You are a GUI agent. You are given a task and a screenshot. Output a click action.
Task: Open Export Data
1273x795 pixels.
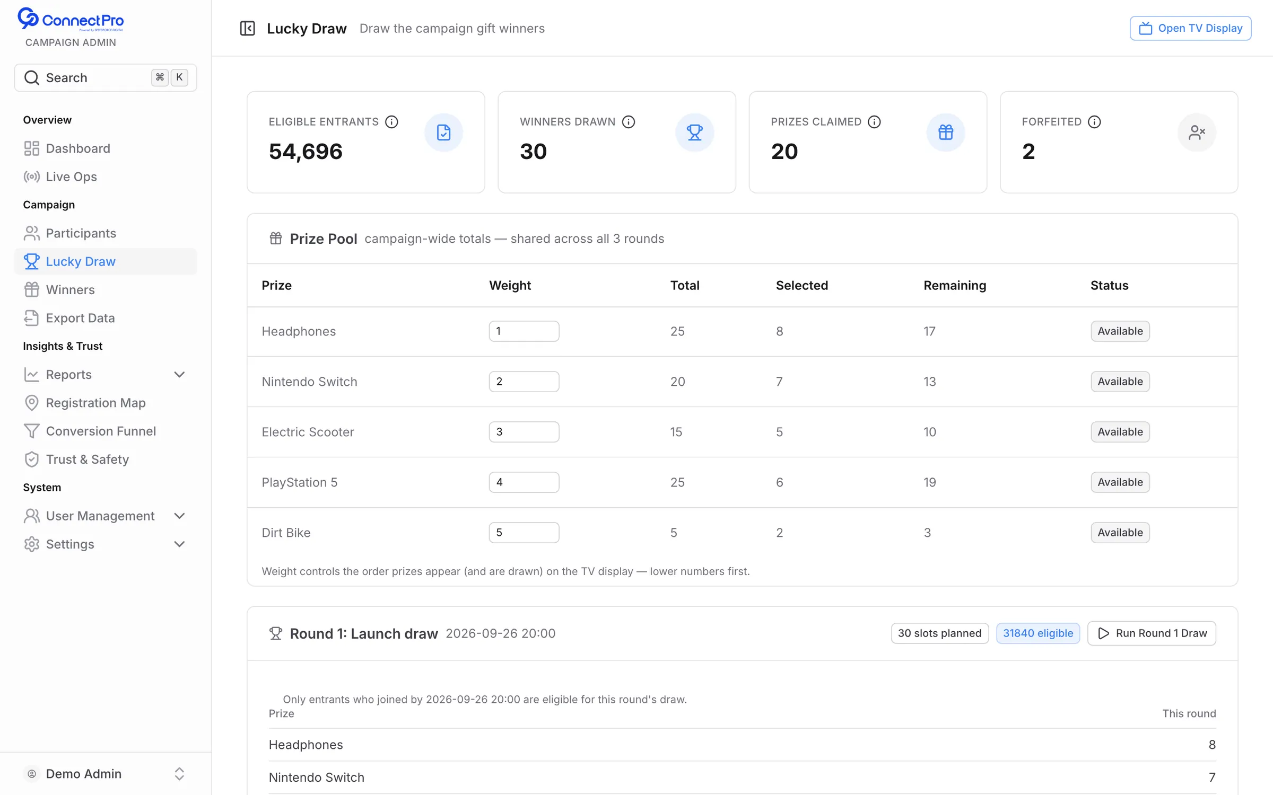106,318
